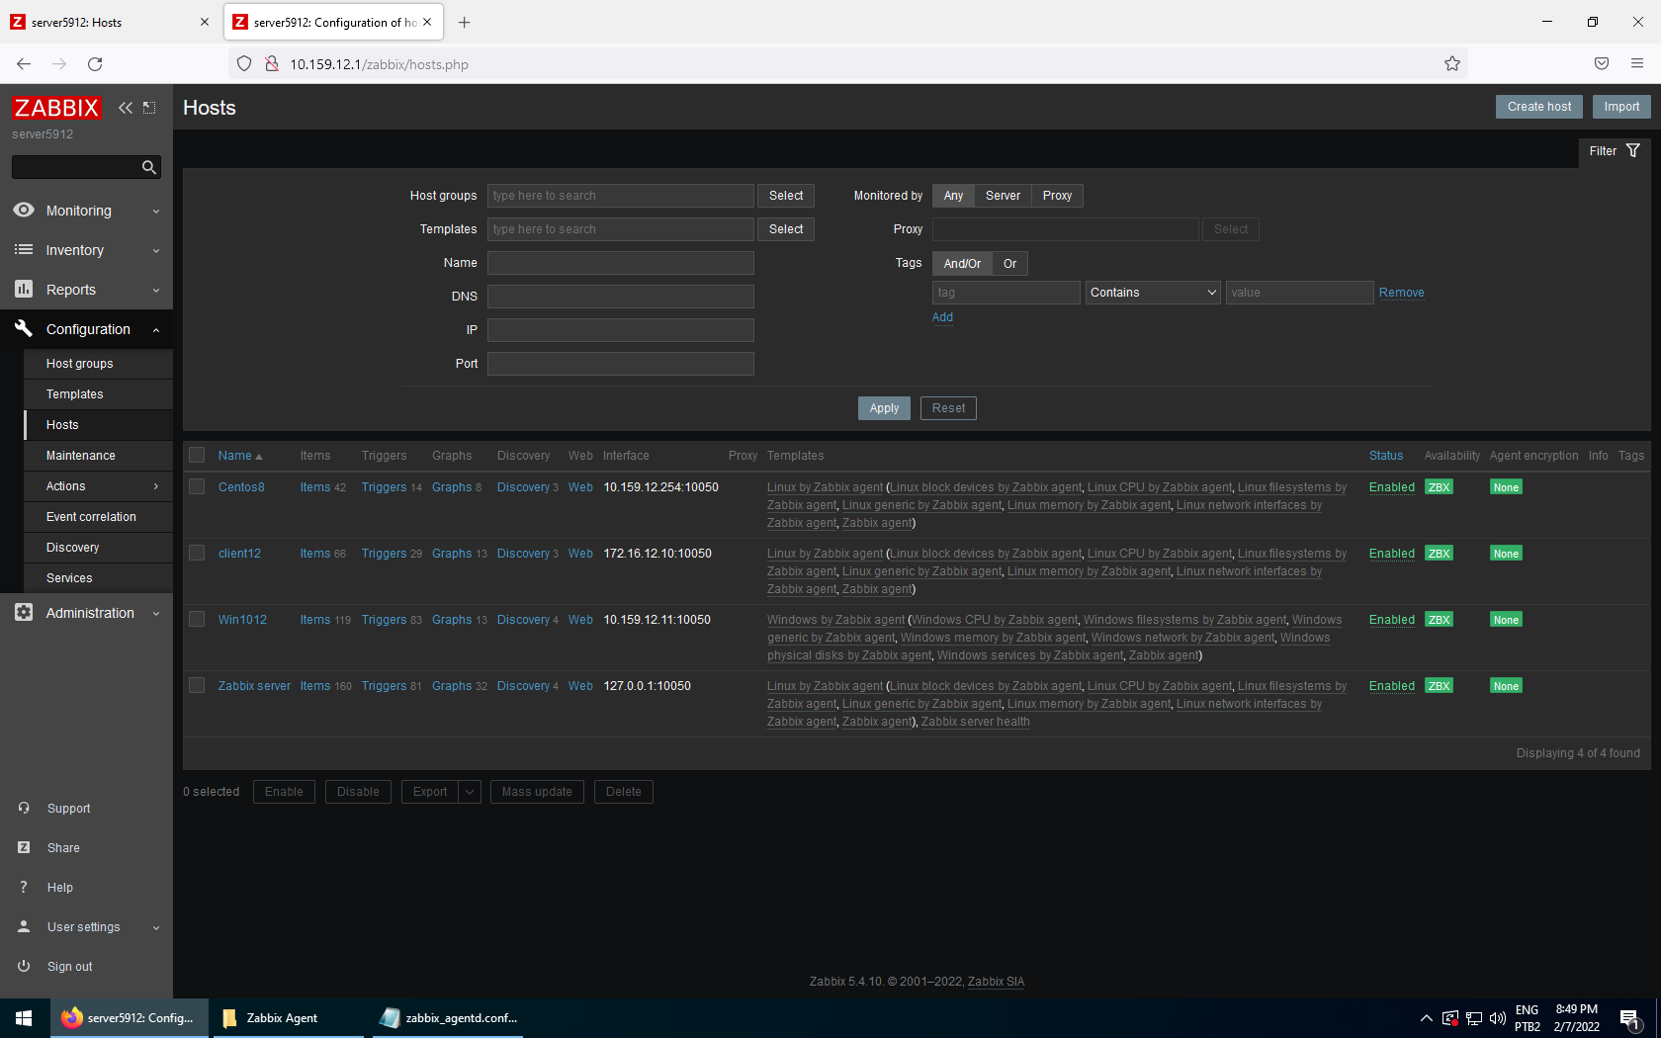Open the Export button dropdown arrow
This screenshot has height=1038, width=1661.
point(470,792)
